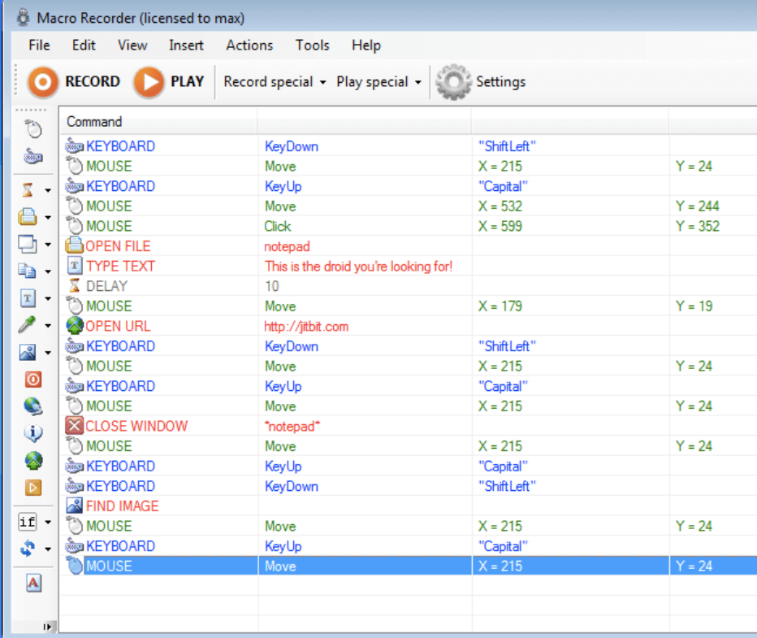Insert a delay using the hourglass icon
The image size is (757, 638).
[28, 190]
